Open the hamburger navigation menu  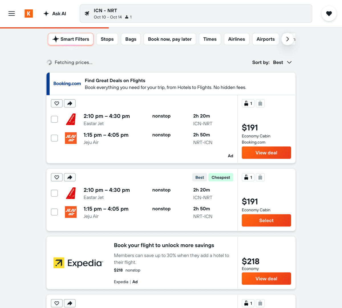tap(12, 13)
